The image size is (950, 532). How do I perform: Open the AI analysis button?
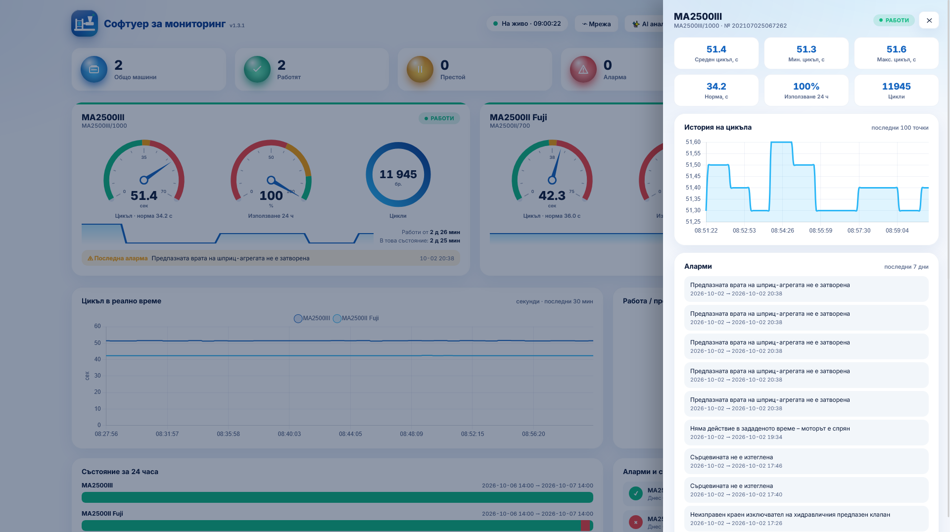tap(644, 24)
